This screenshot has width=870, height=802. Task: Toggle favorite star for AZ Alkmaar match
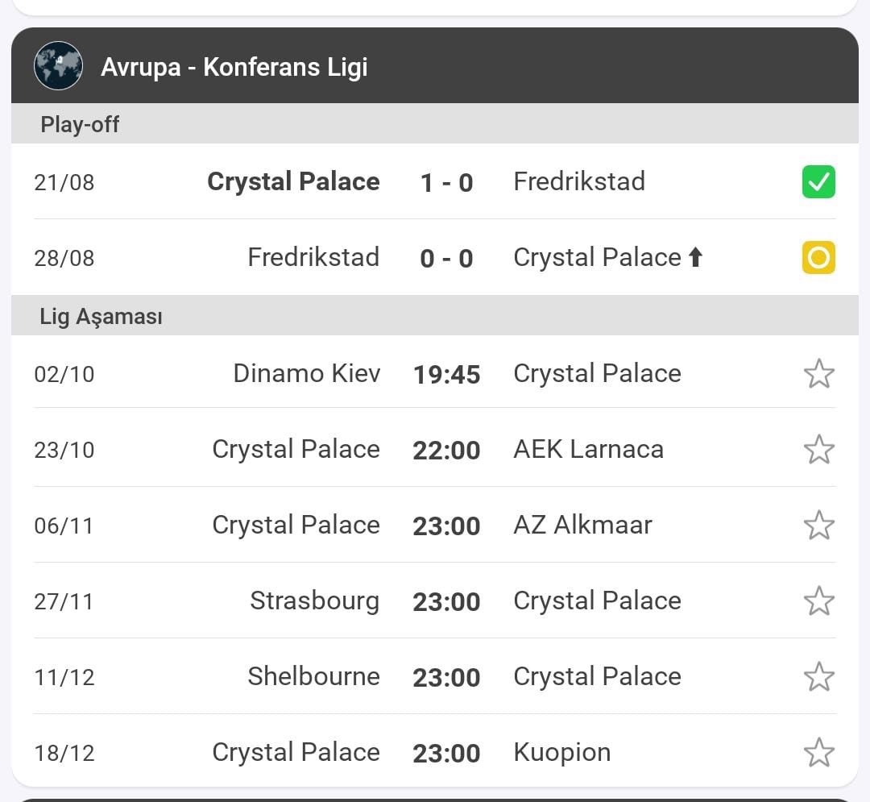pos(819,525)
